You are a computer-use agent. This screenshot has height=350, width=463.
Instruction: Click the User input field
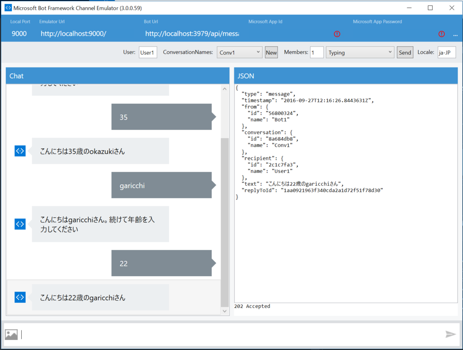(x=148, y=53)
